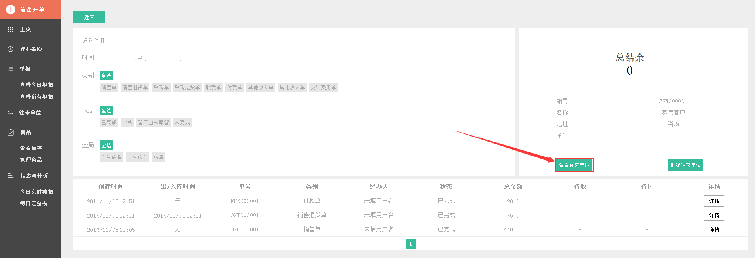Click the list icon next to 单据
Image resolution: width=755 pixels, height=258 pixels.
(x=11, y=69)
